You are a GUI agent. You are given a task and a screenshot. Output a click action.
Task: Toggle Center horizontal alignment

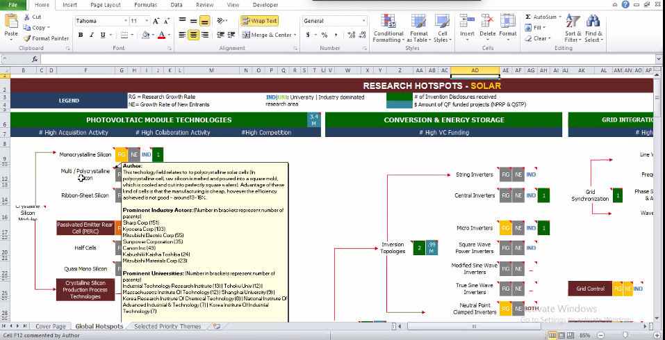coord(193,35)
